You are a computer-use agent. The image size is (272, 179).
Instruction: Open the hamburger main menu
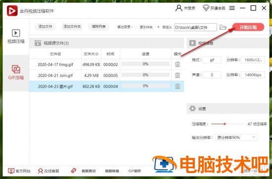point(232,8)
